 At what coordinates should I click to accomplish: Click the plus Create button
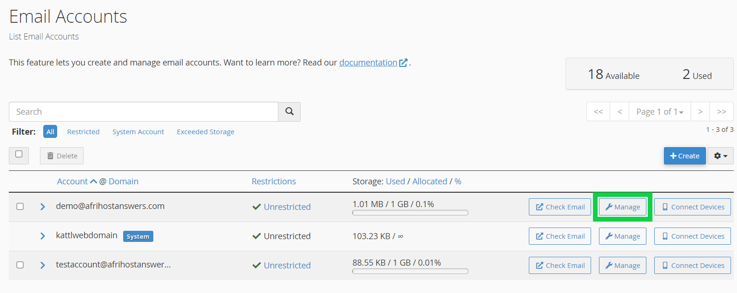[684, 156]
